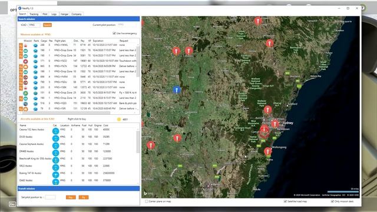This screenshot has height=212, width=377.
Task: Toggle the Only mission dest. checkbox
Action: click(x=332, y=201)
